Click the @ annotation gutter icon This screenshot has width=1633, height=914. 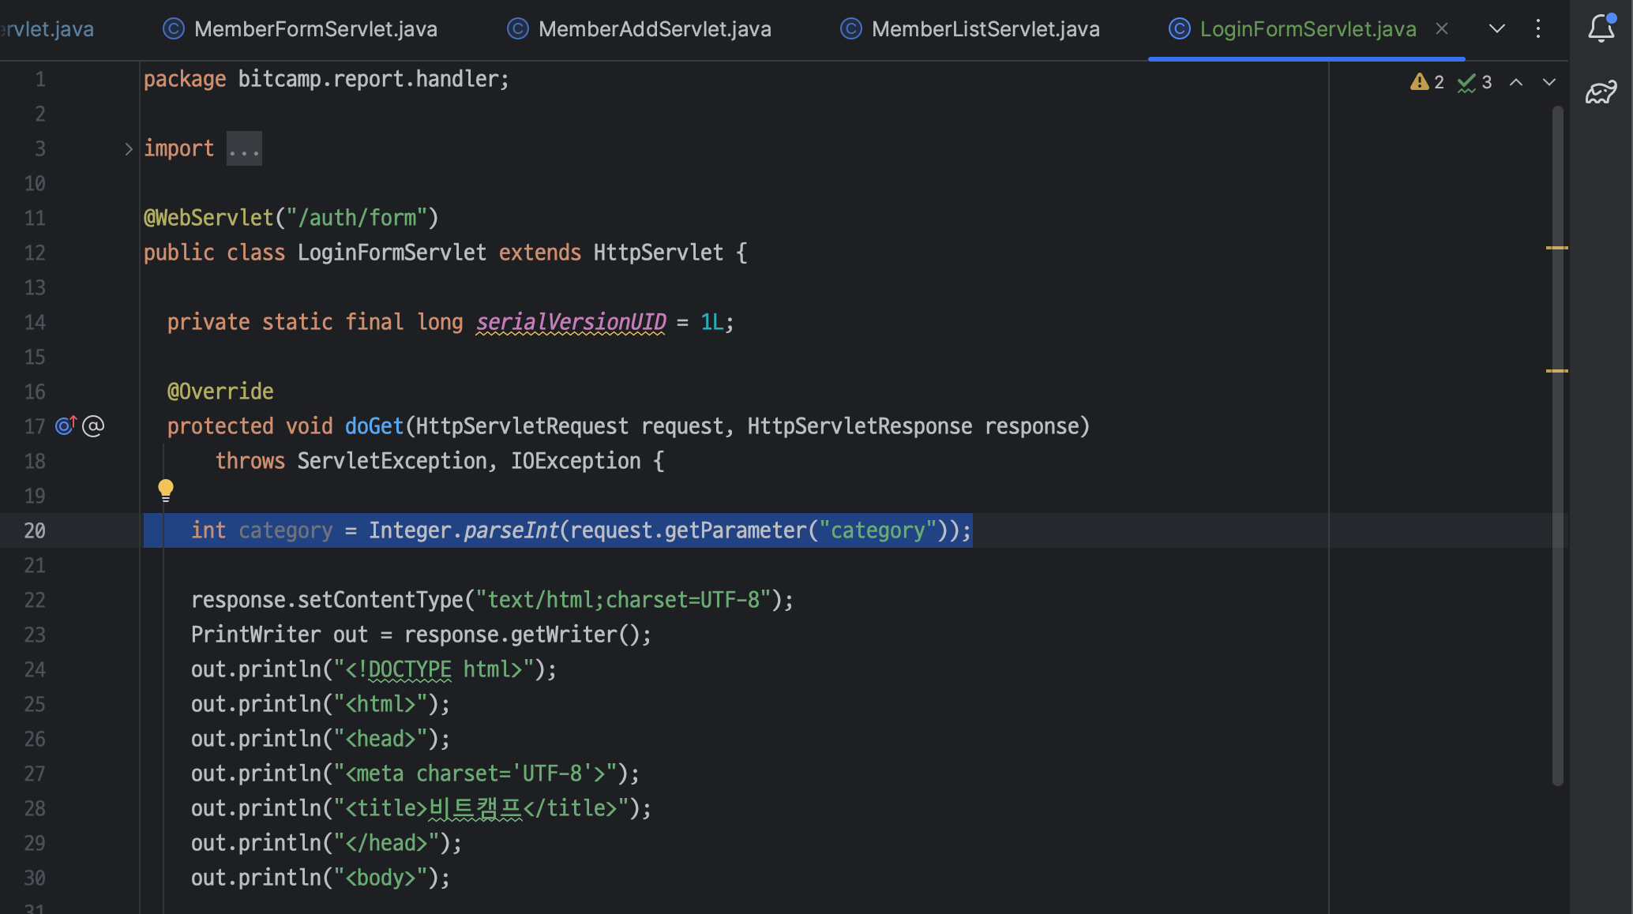tap(93, 426)
